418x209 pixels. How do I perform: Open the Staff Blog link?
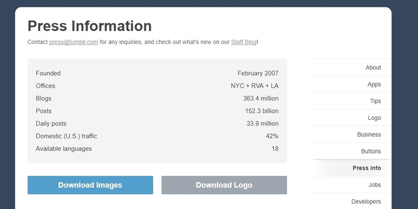click(243, 42)
